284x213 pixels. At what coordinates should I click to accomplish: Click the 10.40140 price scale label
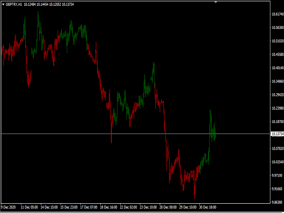[277, 68]
